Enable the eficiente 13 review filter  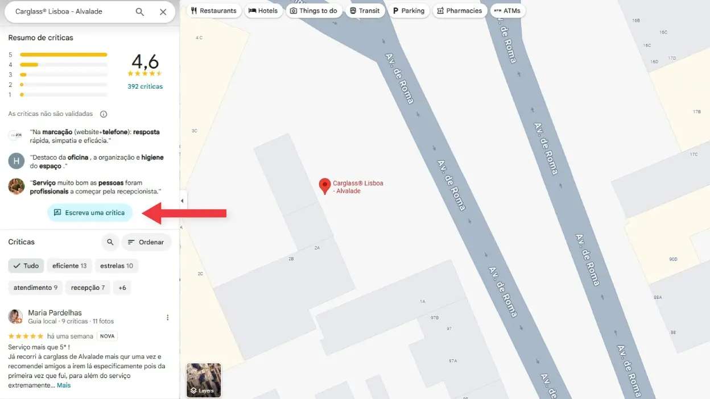pyautogui.click(x=69, y=265)
